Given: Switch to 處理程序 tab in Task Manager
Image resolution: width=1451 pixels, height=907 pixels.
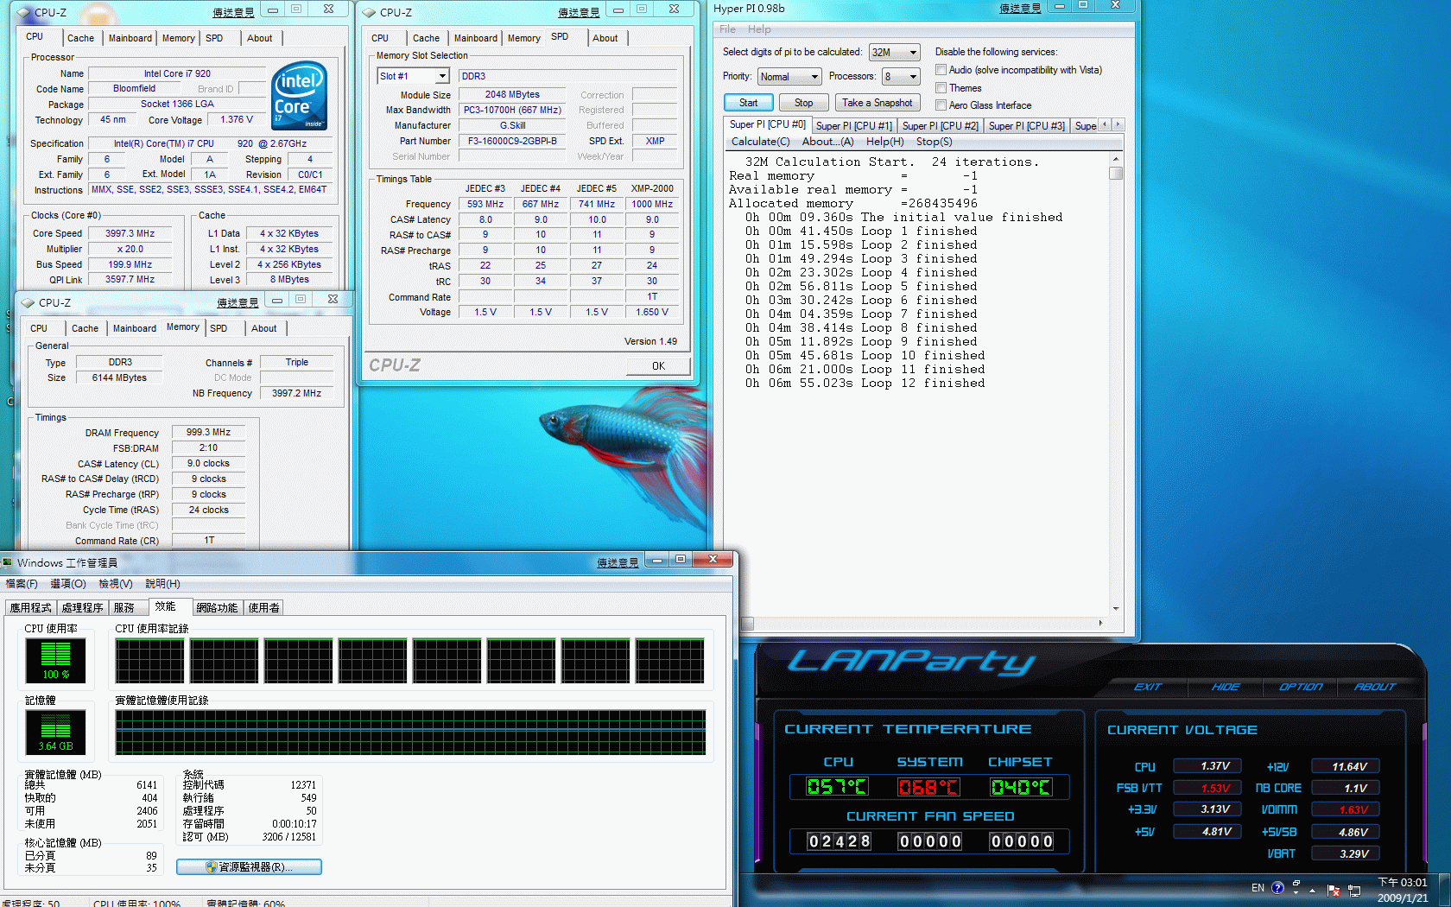Looking at the screenshot, I should pyautogui.click(x=82, y=608).
